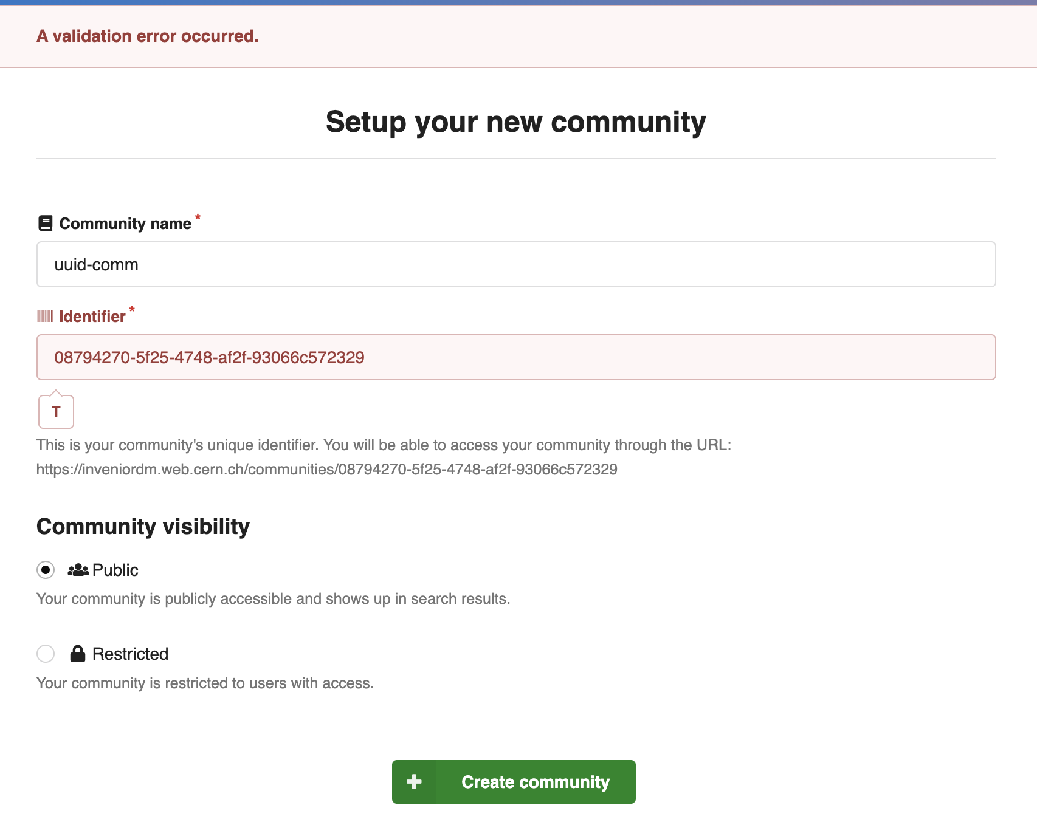1037x825 pixels.
Task: Click the Setup your new community heading
Action: 515,122
